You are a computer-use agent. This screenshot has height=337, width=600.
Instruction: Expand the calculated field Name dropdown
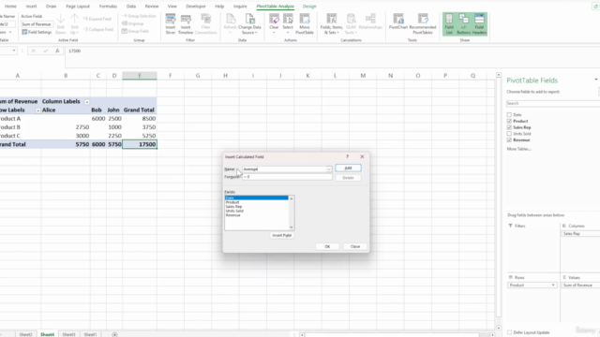[x=329, y=169]
